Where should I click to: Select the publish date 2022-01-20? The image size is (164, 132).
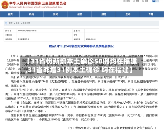click(x=91, y=39)
